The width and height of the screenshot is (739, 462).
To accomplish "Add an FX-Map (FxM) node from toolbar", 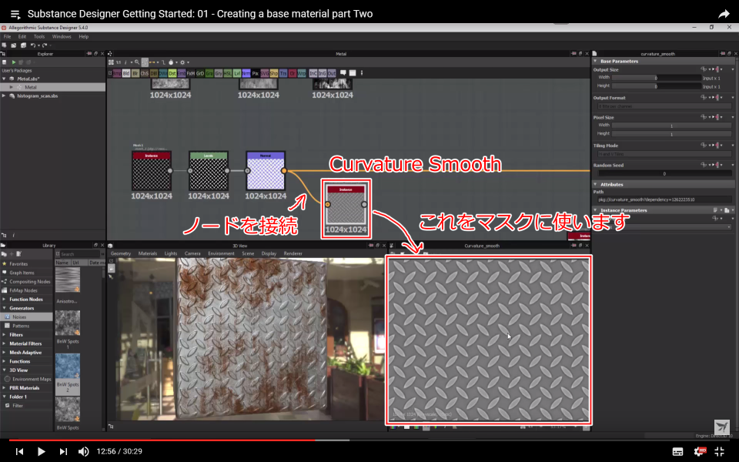I will 191,74.
